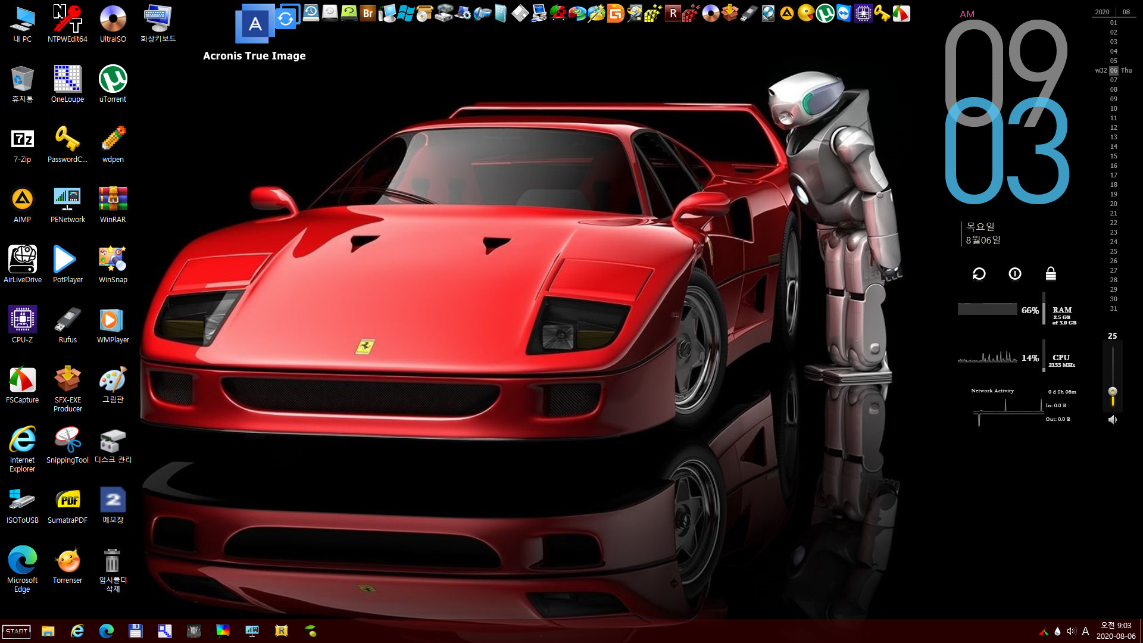Launch ISOToUSB desktop shortcut
Screen dimensions: 1143x643
tap(23, 505)
